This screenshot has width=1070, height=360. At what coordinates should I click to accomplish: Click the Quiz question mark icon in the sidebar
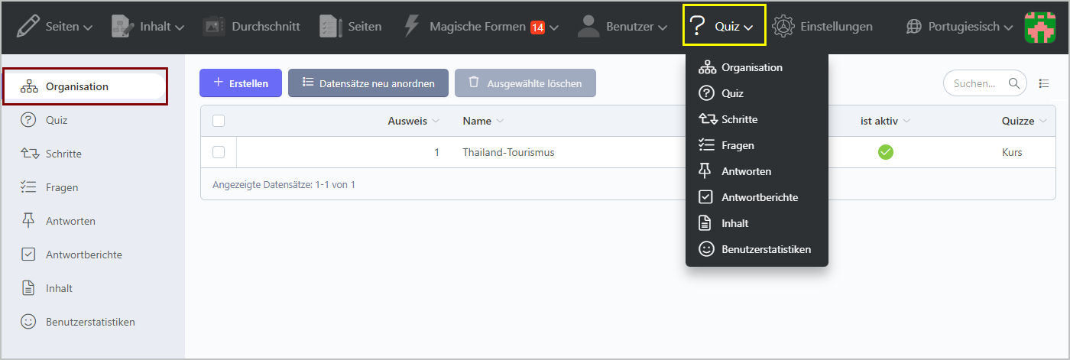pyautogui.click(x=29, y=120)
